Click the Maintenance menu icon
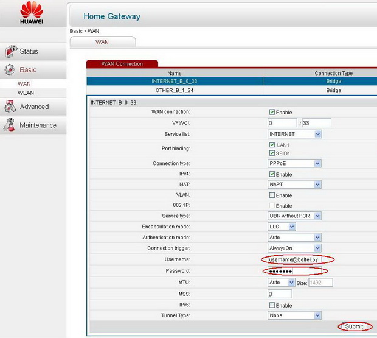377x338 pixels. (x=10, y=125)
